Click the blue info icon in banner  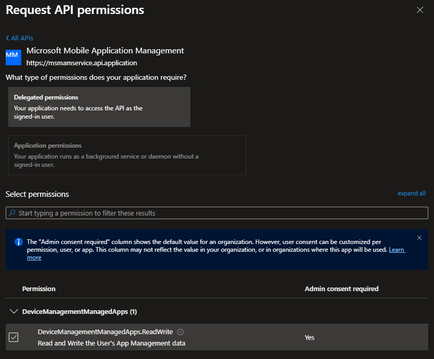coord(18,242)
